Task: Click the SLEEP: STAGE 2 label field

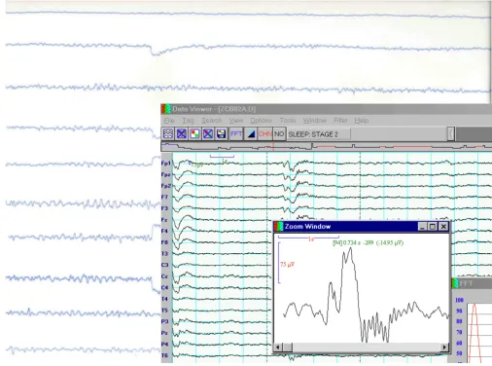Action: tap(319, 134)
